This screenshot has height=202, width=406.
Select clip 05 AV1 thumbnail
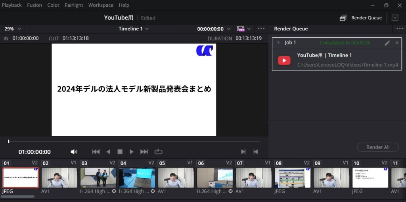pyautogui.click(x=176, y=178)
